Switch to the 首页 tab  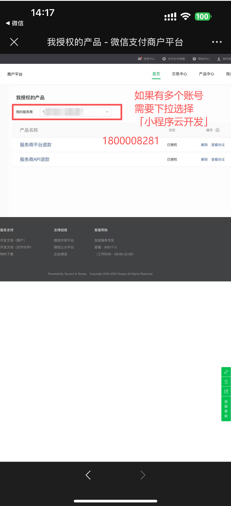[156, 74]
